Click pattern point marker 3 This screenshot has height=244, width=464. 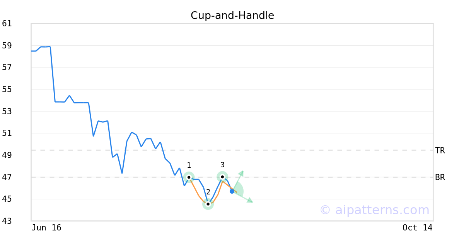[222, 177]
